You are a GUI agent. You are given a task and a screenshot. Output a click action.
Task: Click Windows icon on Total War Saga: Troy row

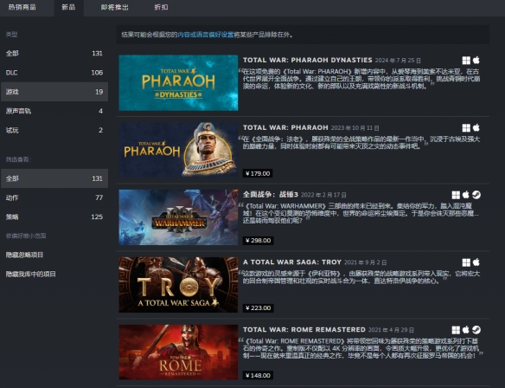[466, 262]
